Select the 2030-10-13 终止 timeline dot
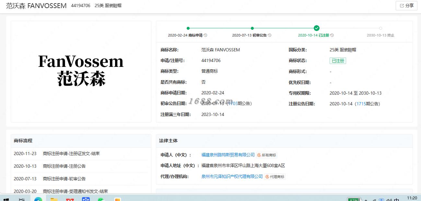This screenshot has width=421, height=201. (380, 28)
